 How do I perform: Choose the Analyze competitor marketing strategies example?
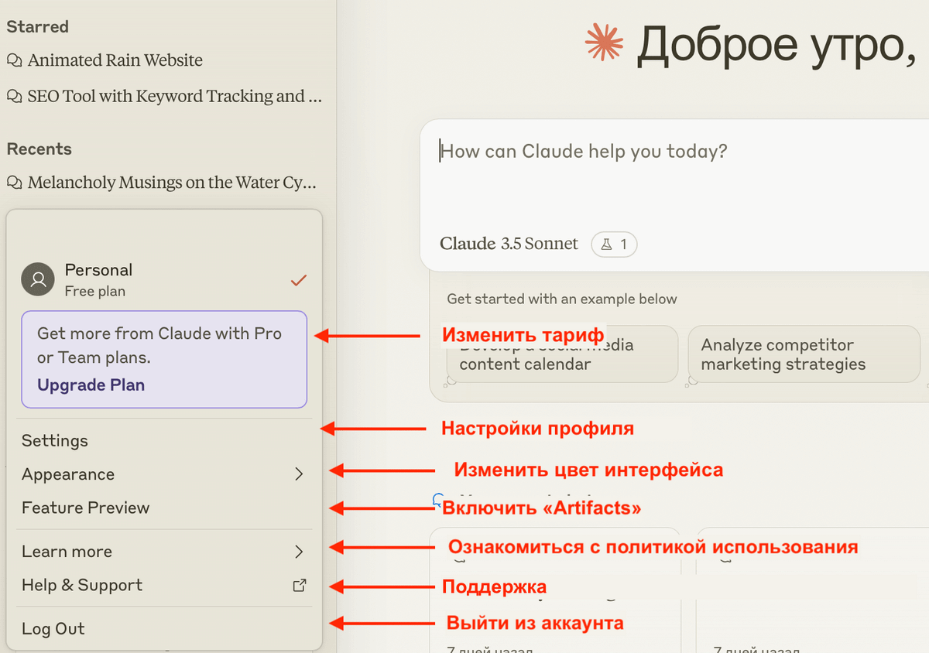804,354
